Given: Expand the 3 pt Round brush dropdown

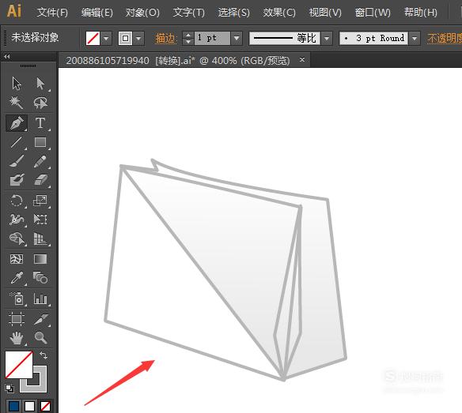Looking at the screenshot, I should [x=415, y=38].
